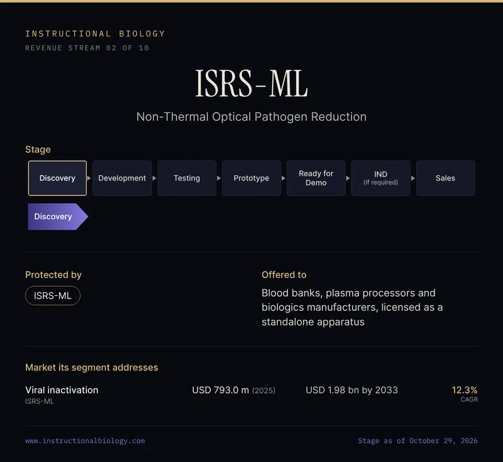The width and height of the screenshot is (503, 462).
Task: Click the Stage section heading
Action: point(38,150)
